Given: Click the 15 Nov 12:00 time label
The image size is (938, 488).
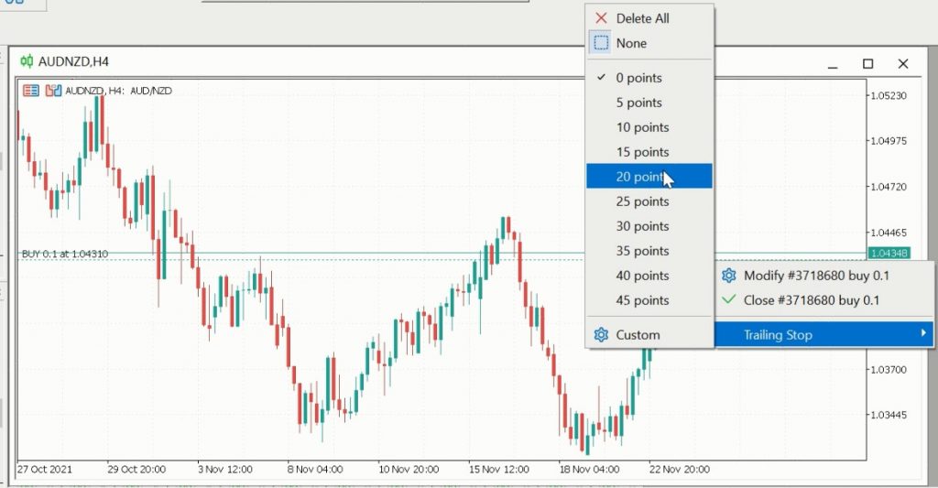Looking at the screenshot, I should pyautogui.click(x=499, y=470).
